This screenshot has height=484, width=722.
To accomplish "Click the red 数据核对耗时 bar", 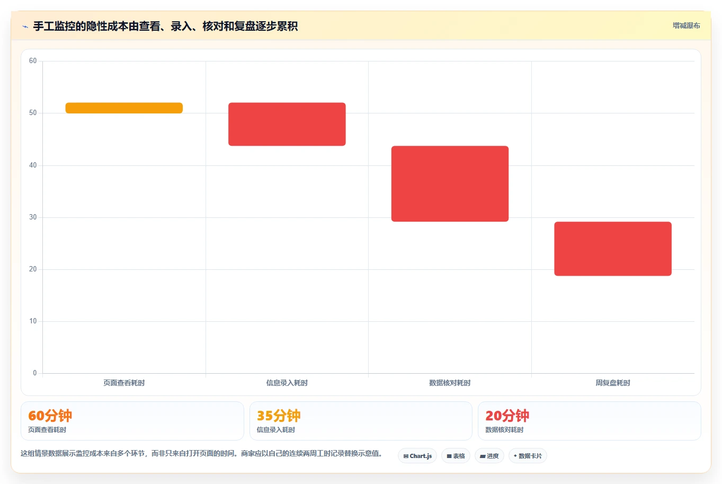I will tap(450, 184).
